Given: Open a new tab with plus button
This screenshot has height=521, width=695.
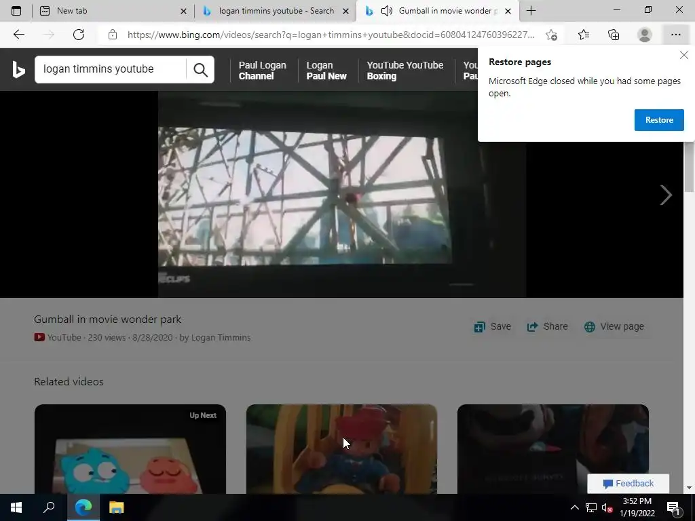Looking at the screenshot, I should (531, 11).
